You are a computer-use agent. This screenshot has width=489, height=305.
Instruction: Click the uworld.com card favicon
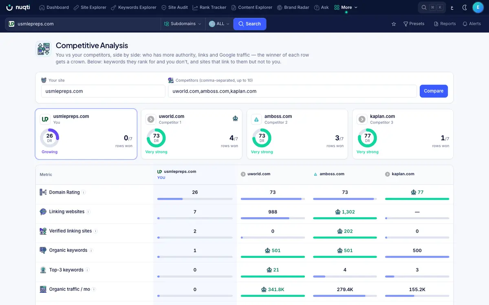click(x=151, y=119)
